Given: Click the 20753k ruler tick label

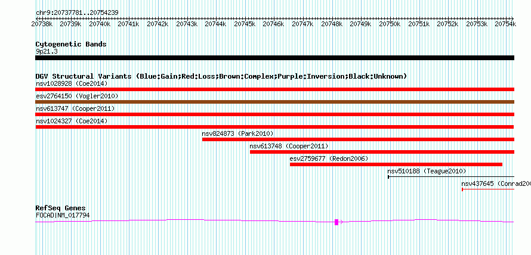Looking at the screenshot, I should point(477,24).
